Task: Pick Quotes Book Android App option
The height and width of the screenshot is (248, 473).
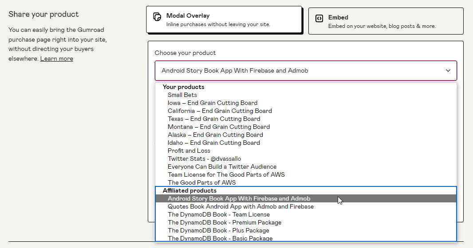Action: (240, 207)
